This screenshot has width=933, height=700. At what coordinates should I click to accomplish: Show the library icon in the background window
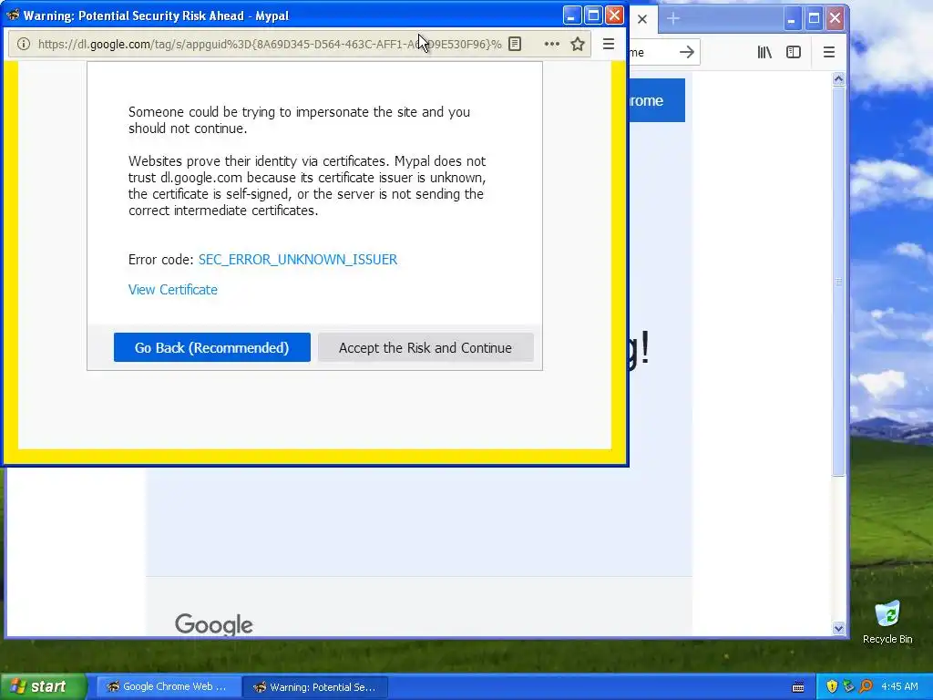click(x=764, y=52)
